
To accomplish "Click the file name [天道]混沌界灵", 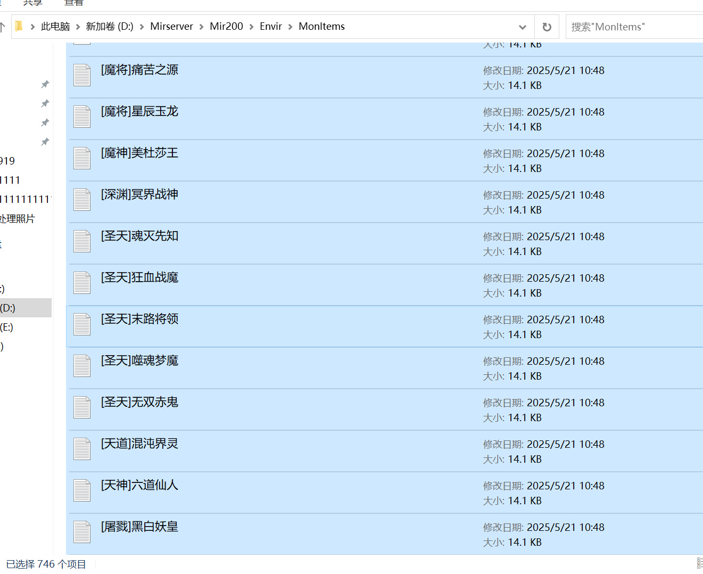I will (x=139, y=444).
